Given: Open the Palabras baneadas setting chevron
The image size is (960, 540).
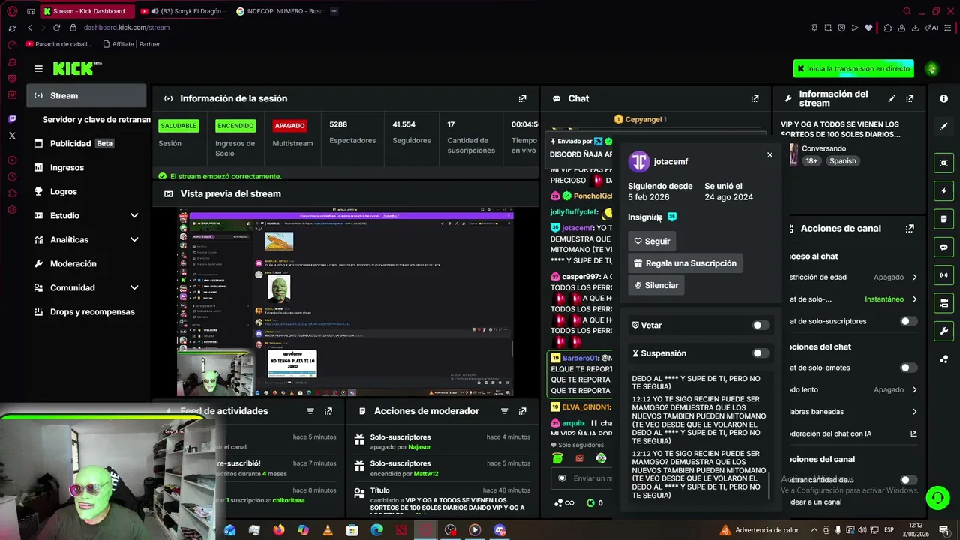Looking at the screenshot, I should pos(914,411).
